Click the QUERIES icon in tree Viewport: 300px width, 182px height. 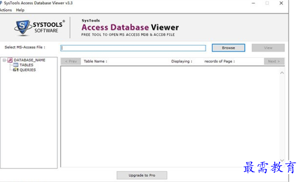coord(16,70)
